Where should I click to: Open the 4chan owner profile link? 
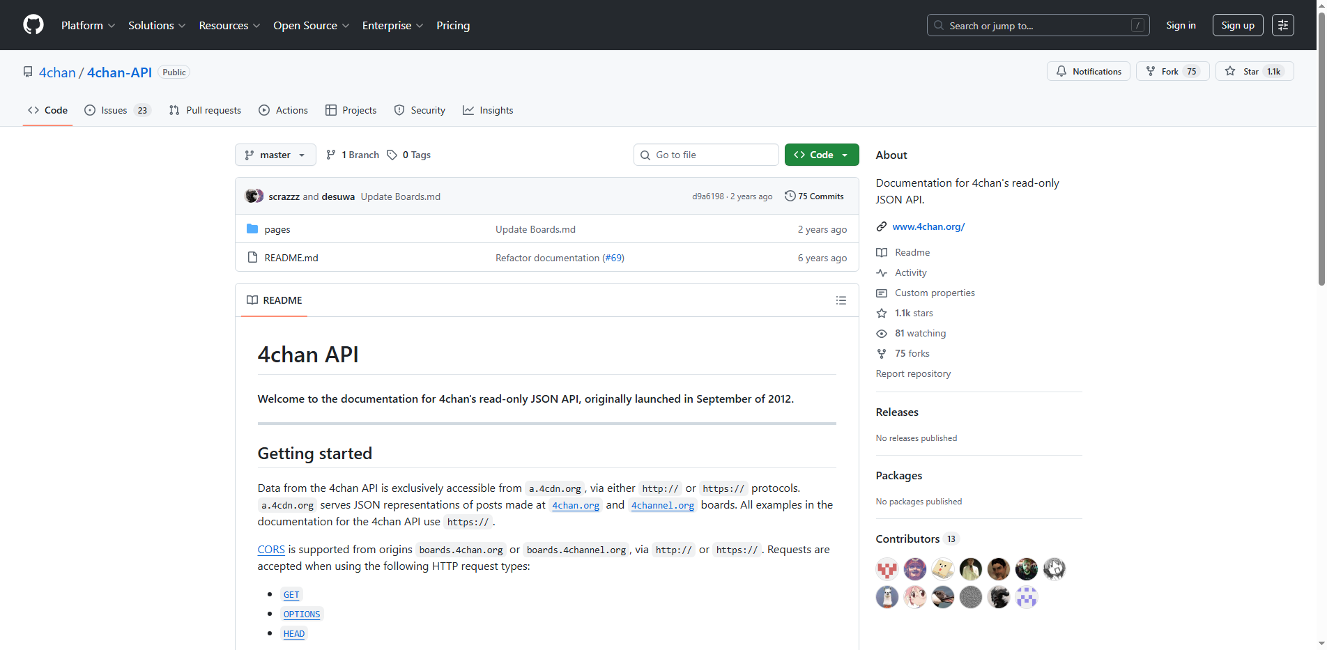click(57, 72)
